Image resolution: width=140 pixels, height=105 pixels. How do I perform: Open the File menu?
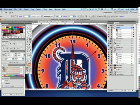[15, 9]
